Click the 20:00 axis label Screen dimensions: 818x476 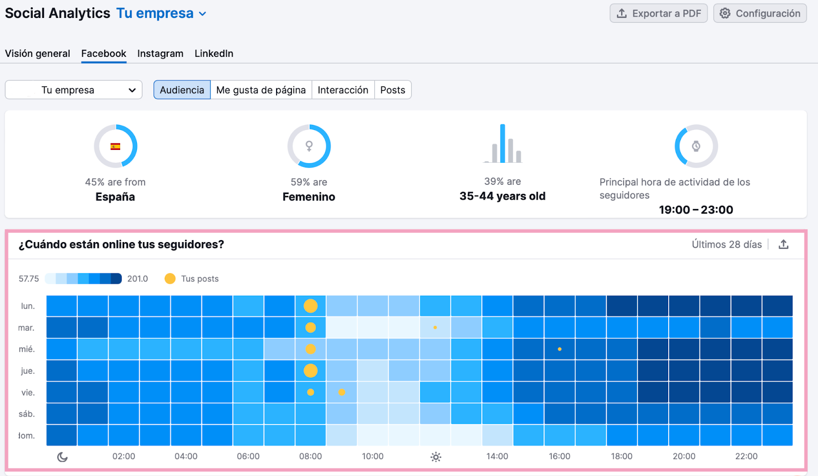tap(684, 457)
